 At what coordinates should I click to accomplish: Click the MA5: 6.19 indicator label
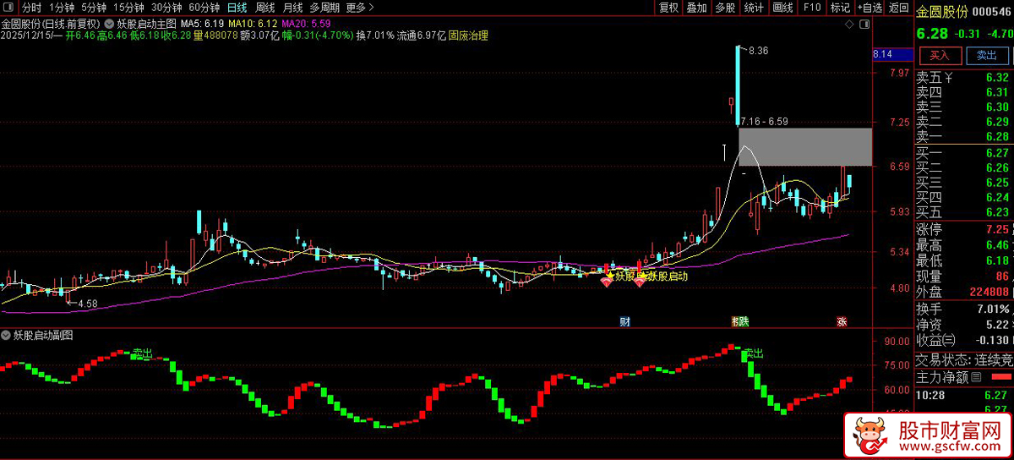pyautogui.click(x=203, y=23)
